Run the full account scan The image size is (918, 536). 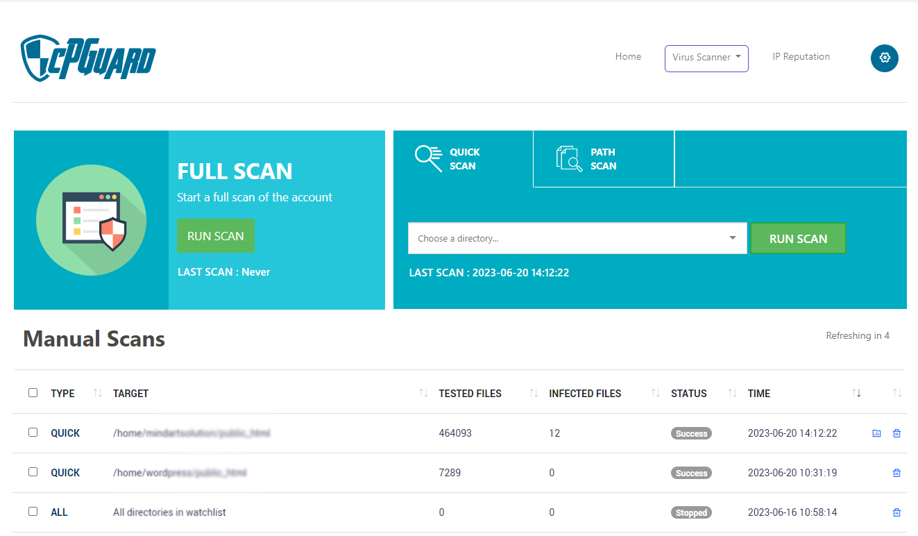tap(216, 236)
